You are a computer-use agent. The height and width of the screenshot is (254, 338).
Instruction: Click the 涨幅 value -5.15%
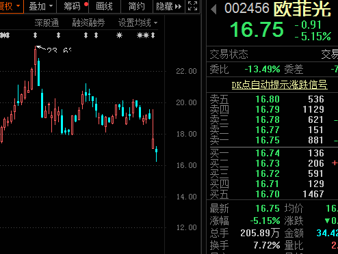265,221
